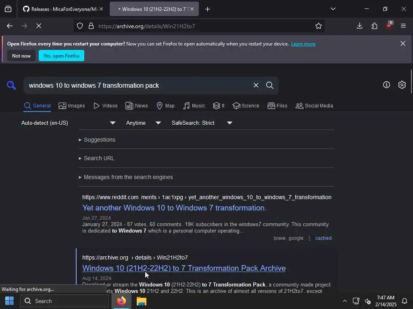
Task: Click Yes, open Firefox button
Action: (x=61, y=56)
